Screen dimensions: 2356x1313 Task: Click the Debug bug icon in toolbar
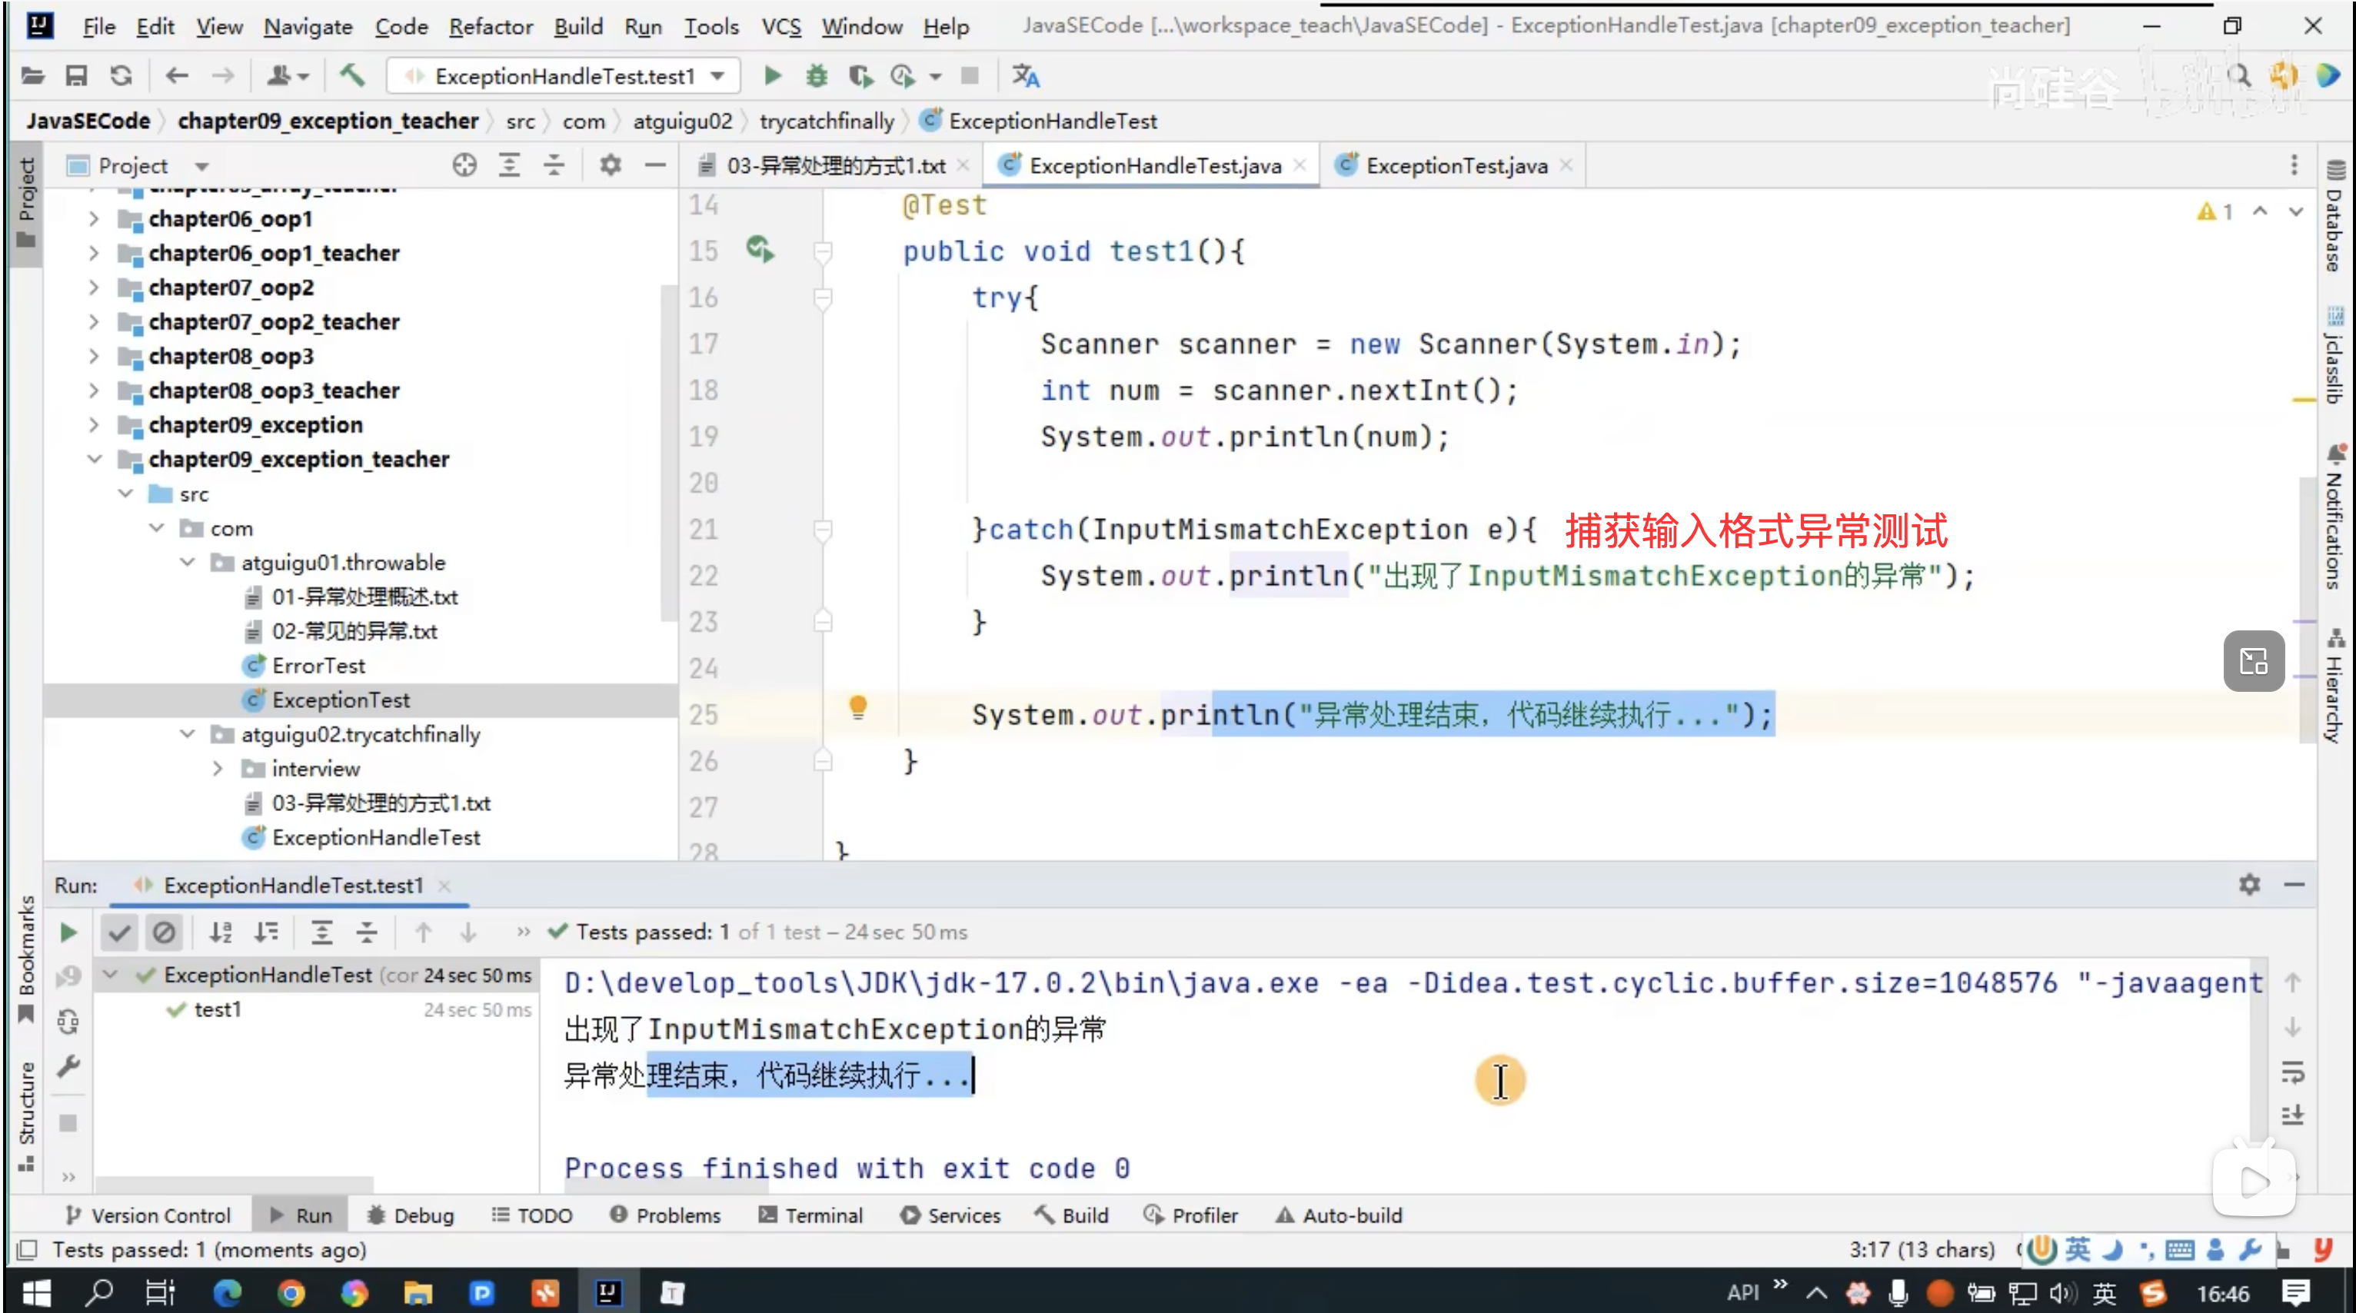816,76
